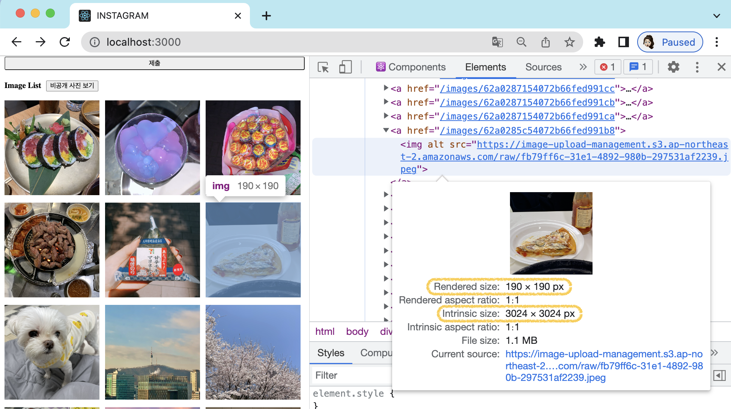731x409 pixels.
Task: Activate the inspect element picker tool
Action: pyautogui.click(x=323, y=67)
